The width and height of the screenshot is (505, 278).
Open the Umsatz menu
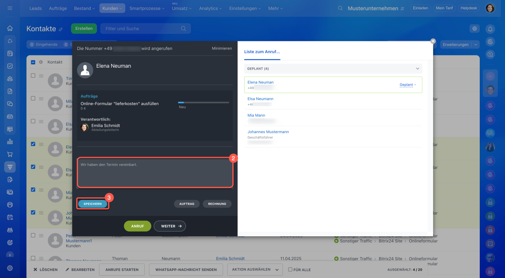click(182, 8)
